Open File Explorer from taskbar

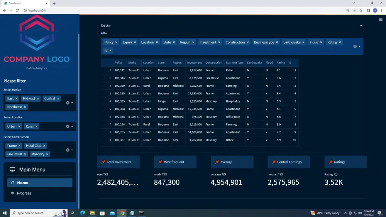tap(92, 213)
